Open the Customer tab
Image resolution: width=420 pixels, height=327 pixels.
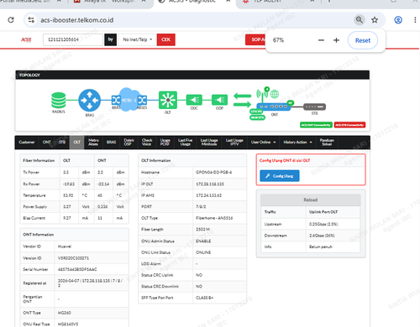click(27, 143)
